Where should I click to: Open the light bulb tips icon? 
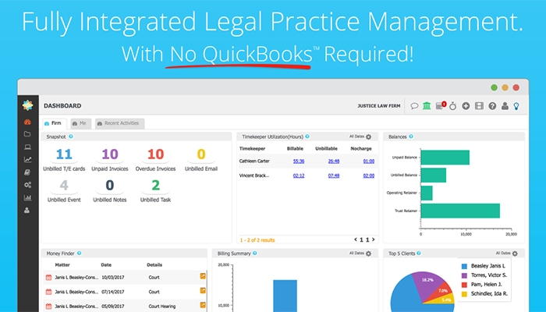[516, 106]
